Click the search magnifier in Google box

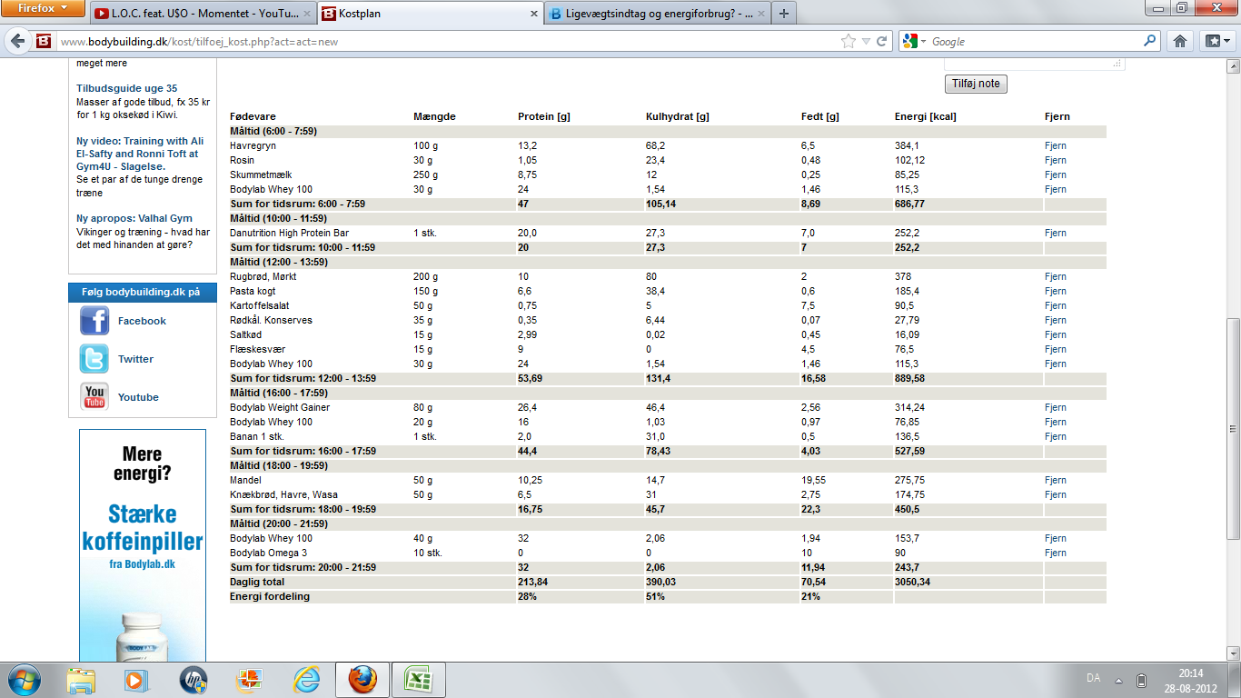pyautogui.click(x=1150, y=41)
